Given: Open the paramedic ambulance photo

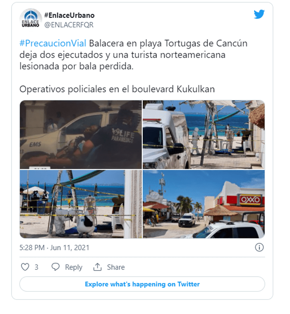Looking at the screenshot, I should point(81,135).
